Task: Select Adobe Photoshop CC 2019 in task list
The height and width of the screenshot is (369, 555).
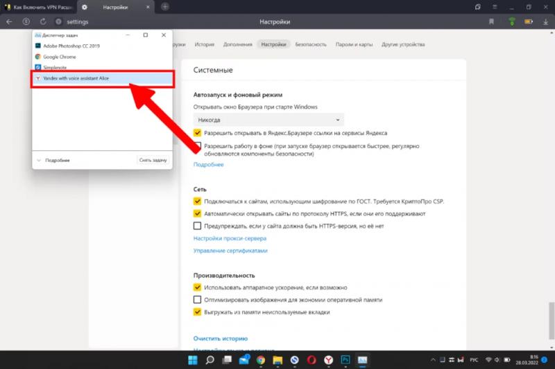Action: coord(71,46)
